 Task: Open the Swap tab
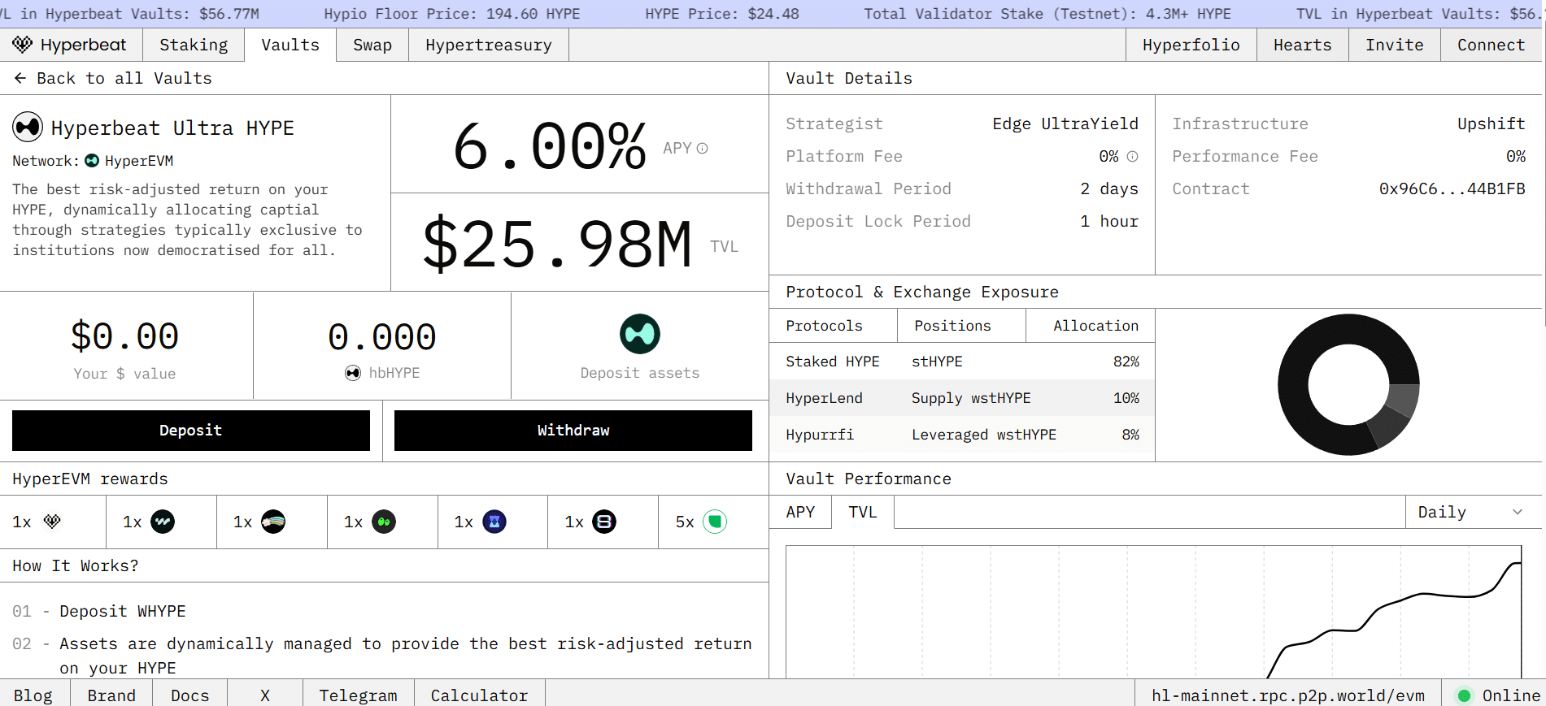pos(372,45)
